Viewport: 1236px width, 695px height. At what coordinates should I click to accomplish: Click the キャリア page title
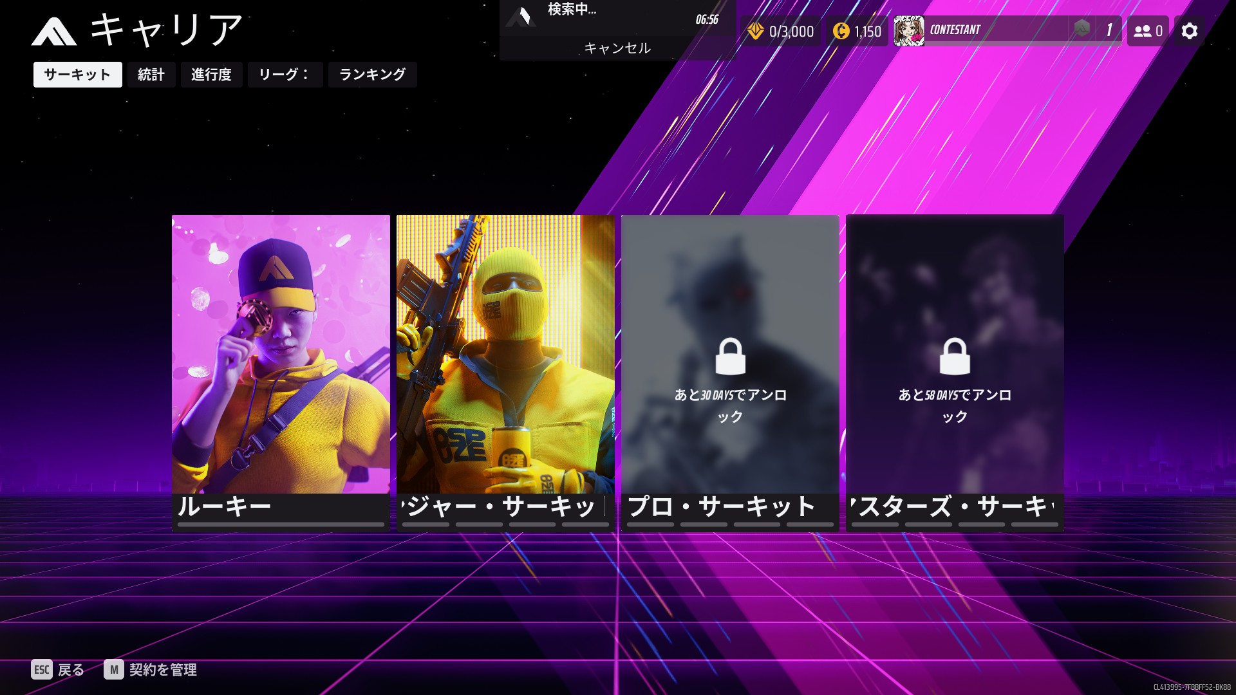[166, 30]
